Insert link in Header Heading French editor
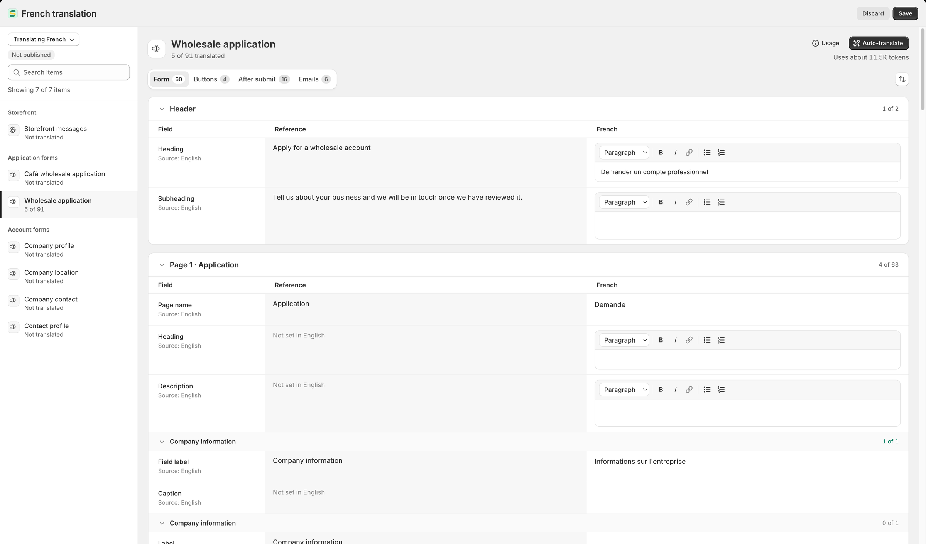This screenshot has width=926, height=544. pyautogui.click(x=689, y=153)
